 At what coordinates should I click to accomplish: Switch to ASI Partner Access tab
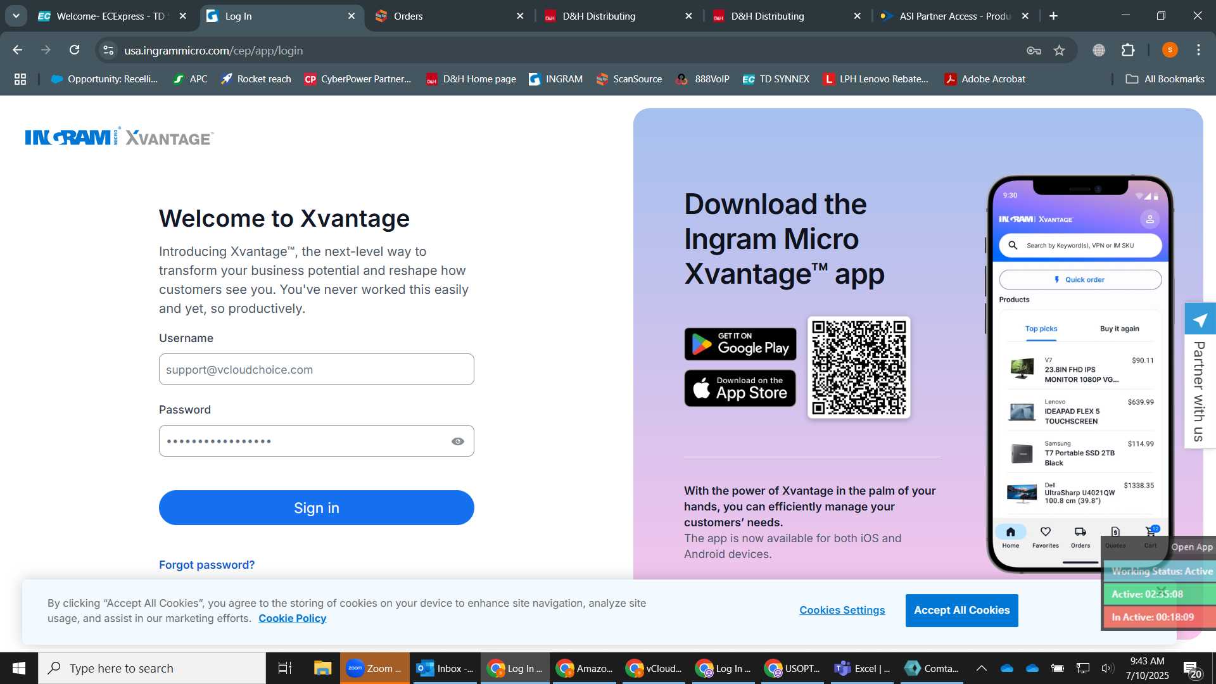click(x=955, y=16)
